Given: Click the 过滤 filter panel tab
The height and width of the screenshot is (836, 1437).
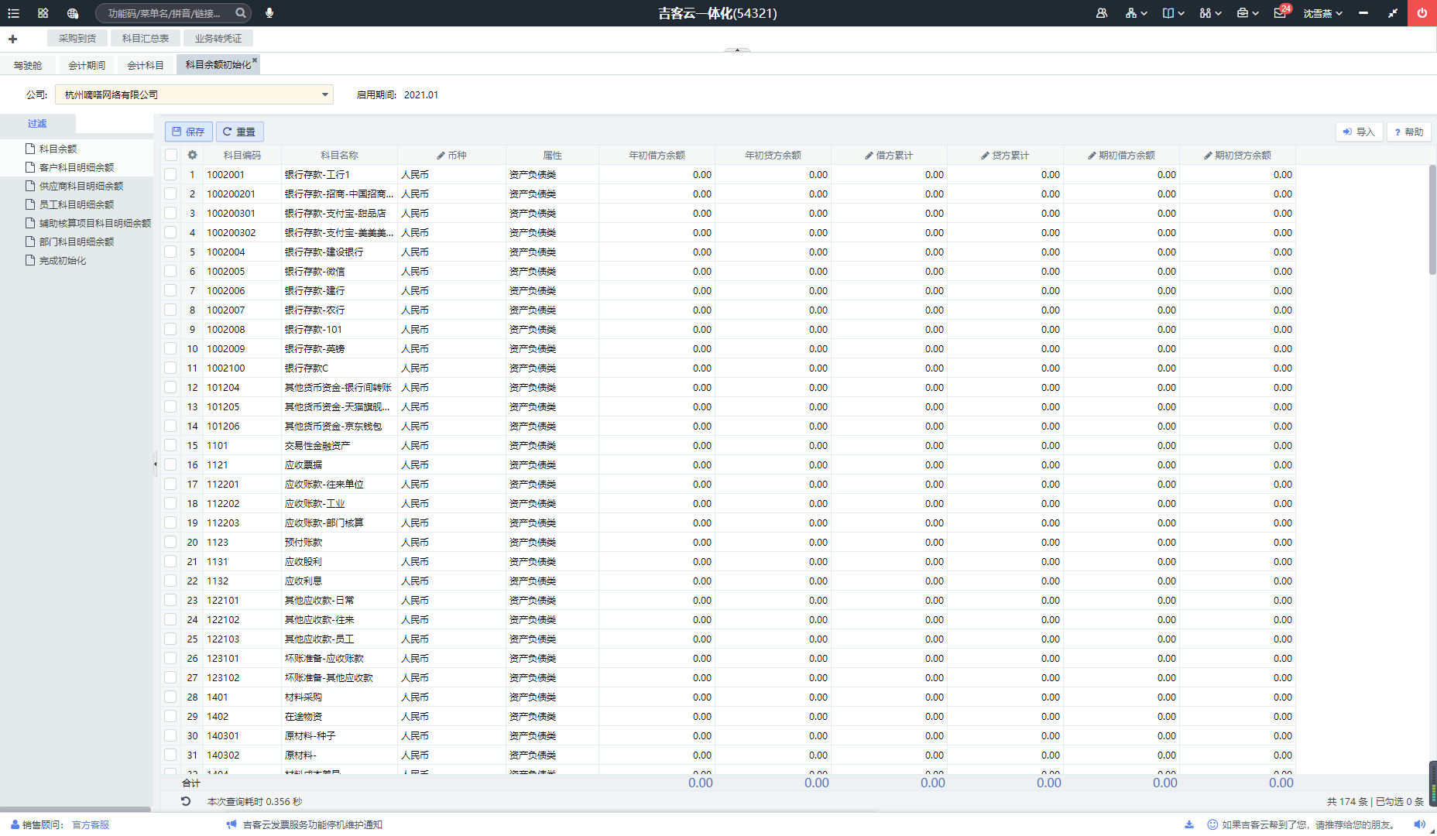Looking at the screenshot, I should [37, 123].
